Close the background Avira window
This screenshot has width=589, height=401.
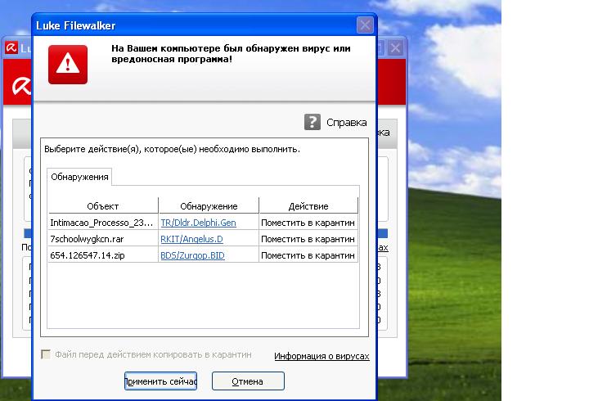(x=396, y=47)
